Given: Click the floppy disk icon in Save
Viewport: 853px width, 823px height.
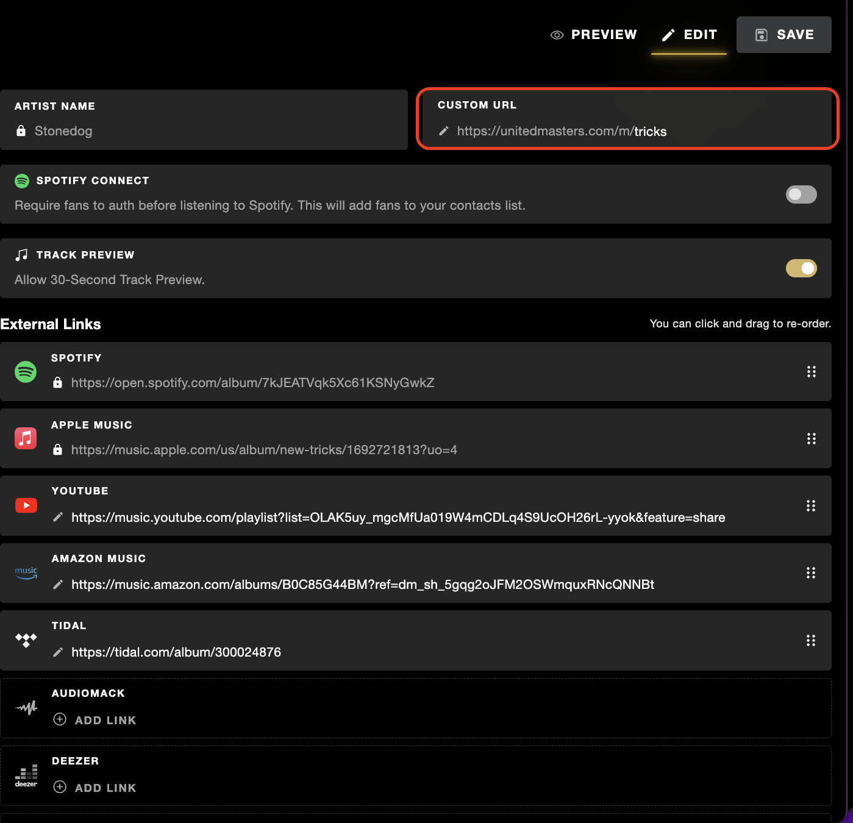Looking at the screenshot, I should [761, 35].
